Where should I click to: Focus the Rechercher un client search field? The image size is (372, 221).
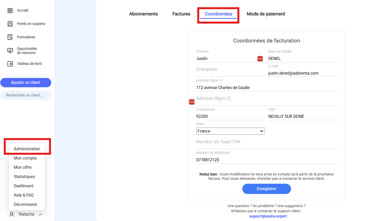point(26,95)
